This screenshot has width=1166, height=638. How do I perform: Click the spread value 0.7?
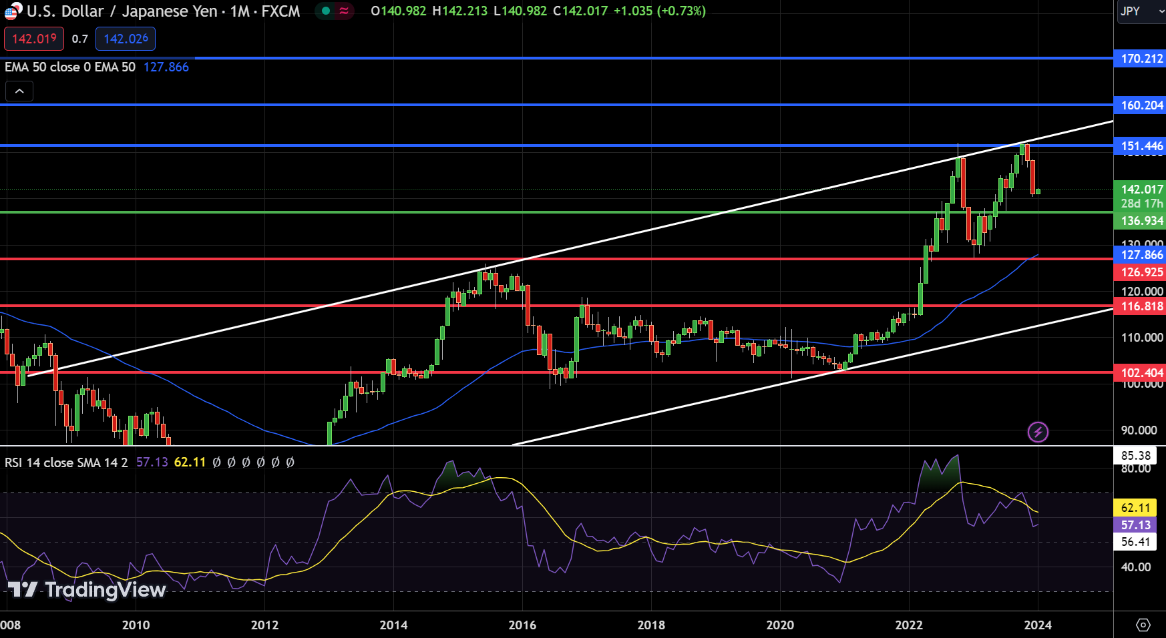pos(80,39)
